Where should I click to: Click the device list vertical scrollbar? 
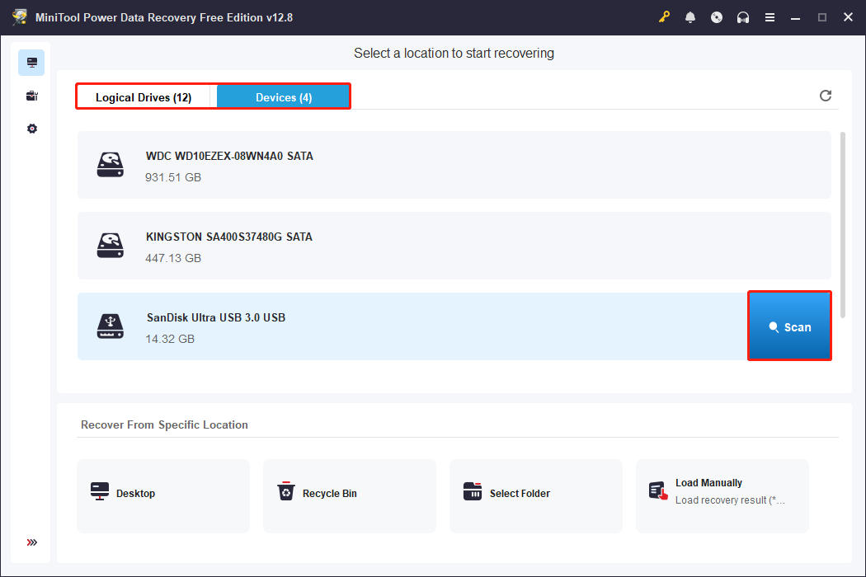[x=842, y=224]
